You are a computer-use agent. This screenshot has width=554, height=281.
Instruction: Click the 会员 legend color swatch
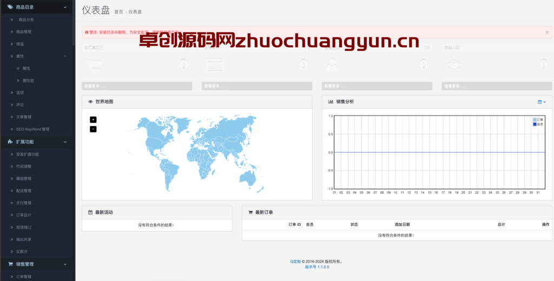[535, 124]
